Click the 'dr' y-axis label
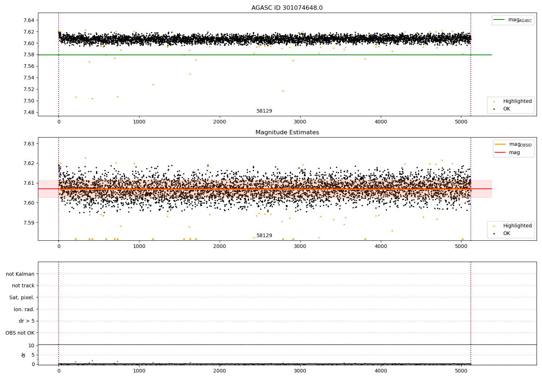Screen dimensions: 542x379 23,355
